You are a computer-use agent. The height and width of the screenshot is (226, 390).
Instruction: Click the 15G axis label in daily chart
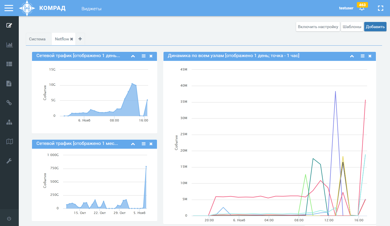click(x=53, y=69)
